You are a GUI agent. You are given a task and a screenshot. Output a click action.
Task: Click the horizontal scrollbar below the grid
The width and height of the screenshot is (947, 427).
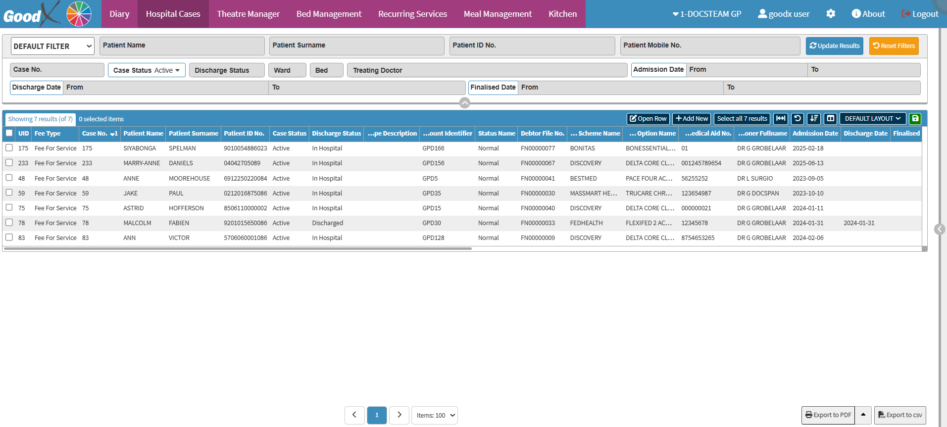[x=238, y=249]
